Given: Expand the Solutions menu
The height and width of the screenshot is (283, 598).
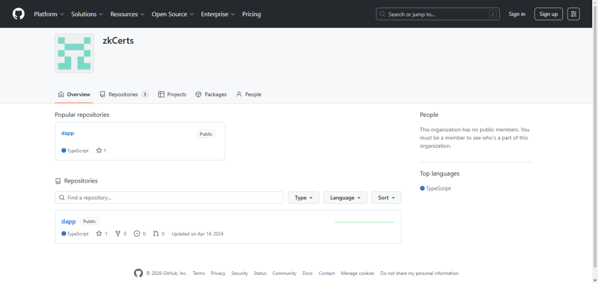Looking at the screenshot, I should point(87,14).
